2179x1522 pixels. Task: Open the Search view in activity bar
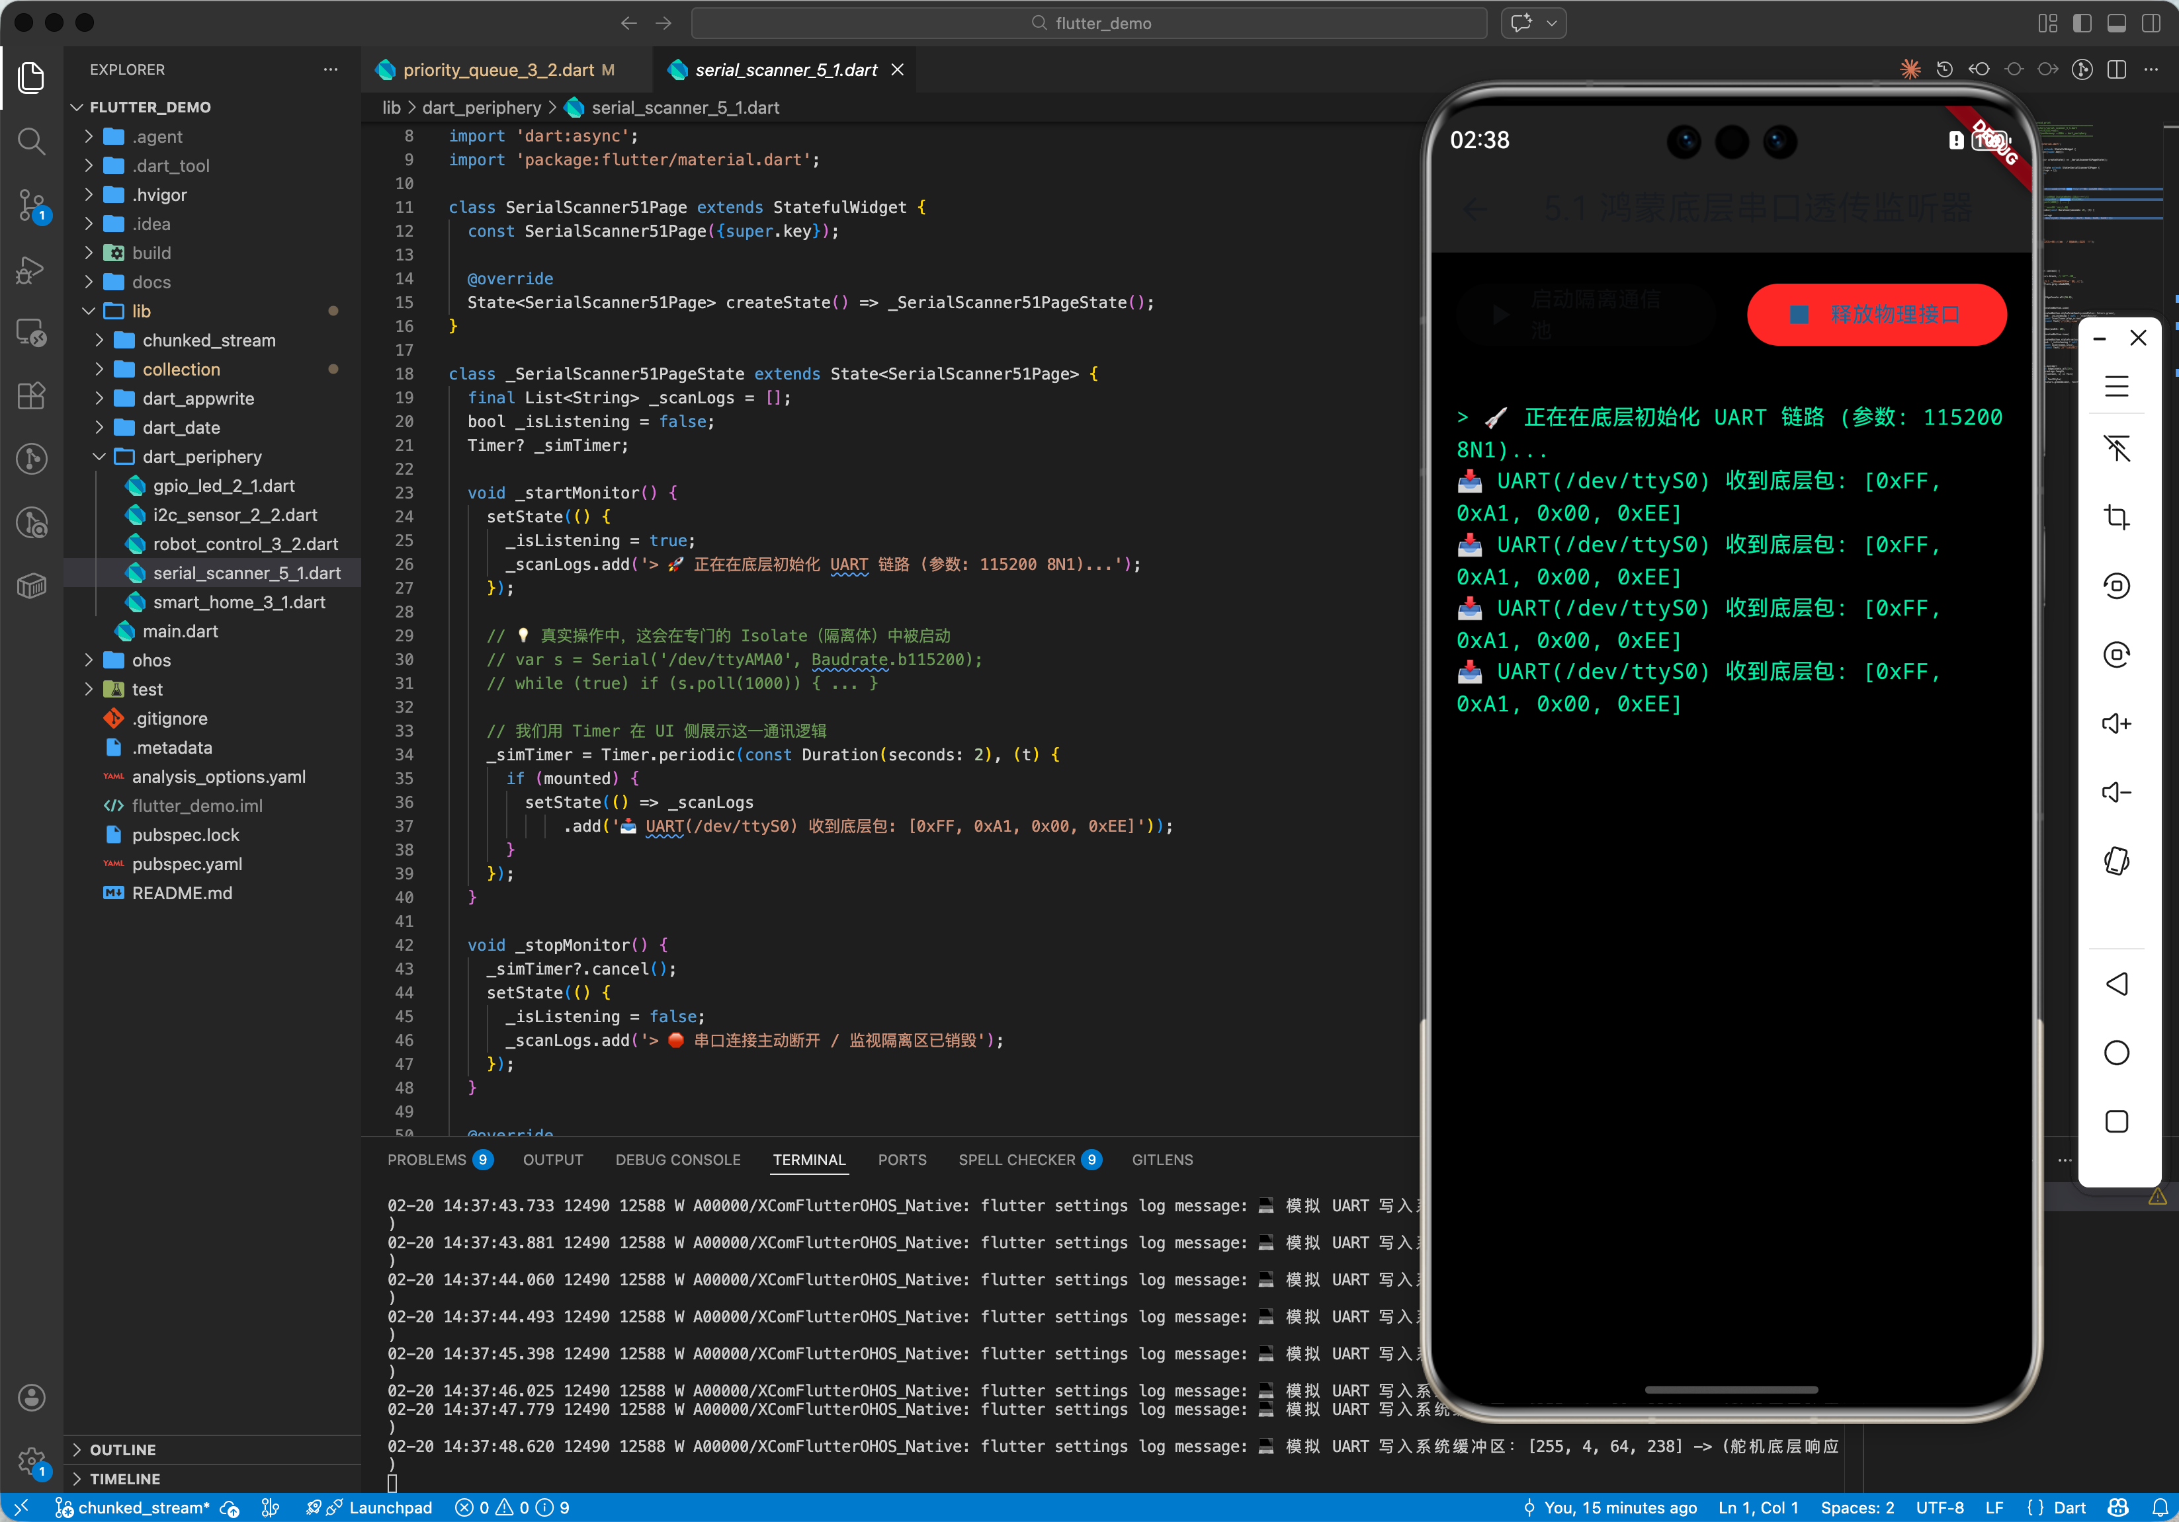coord(31,141)
